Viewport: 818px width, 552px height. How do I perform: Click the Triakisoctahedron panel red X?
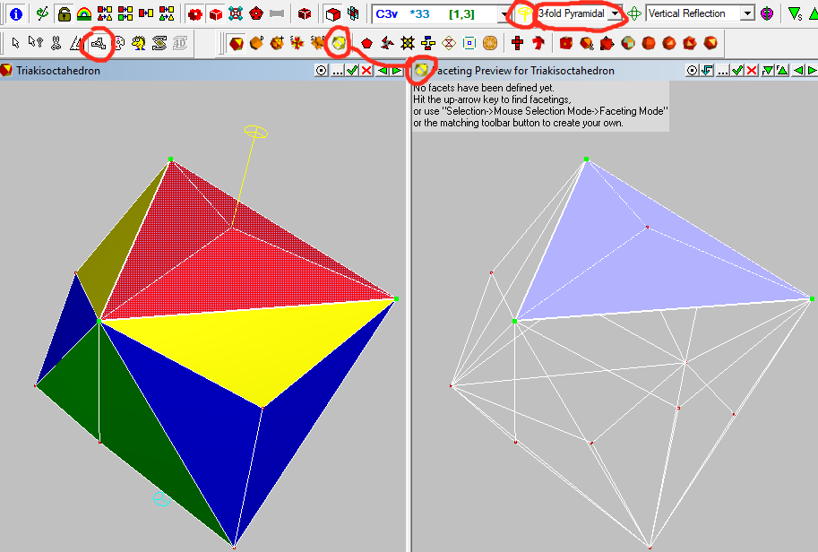click(366, 71)
